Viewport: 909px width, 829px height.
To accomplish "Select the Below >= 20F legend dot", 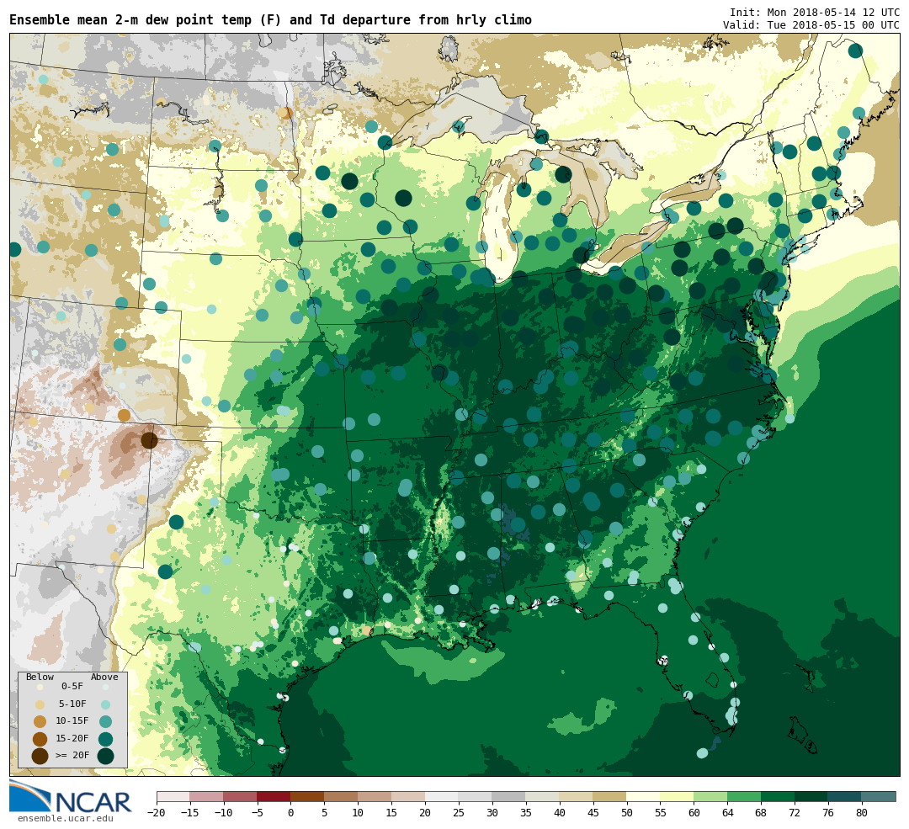I will (40, 756).
